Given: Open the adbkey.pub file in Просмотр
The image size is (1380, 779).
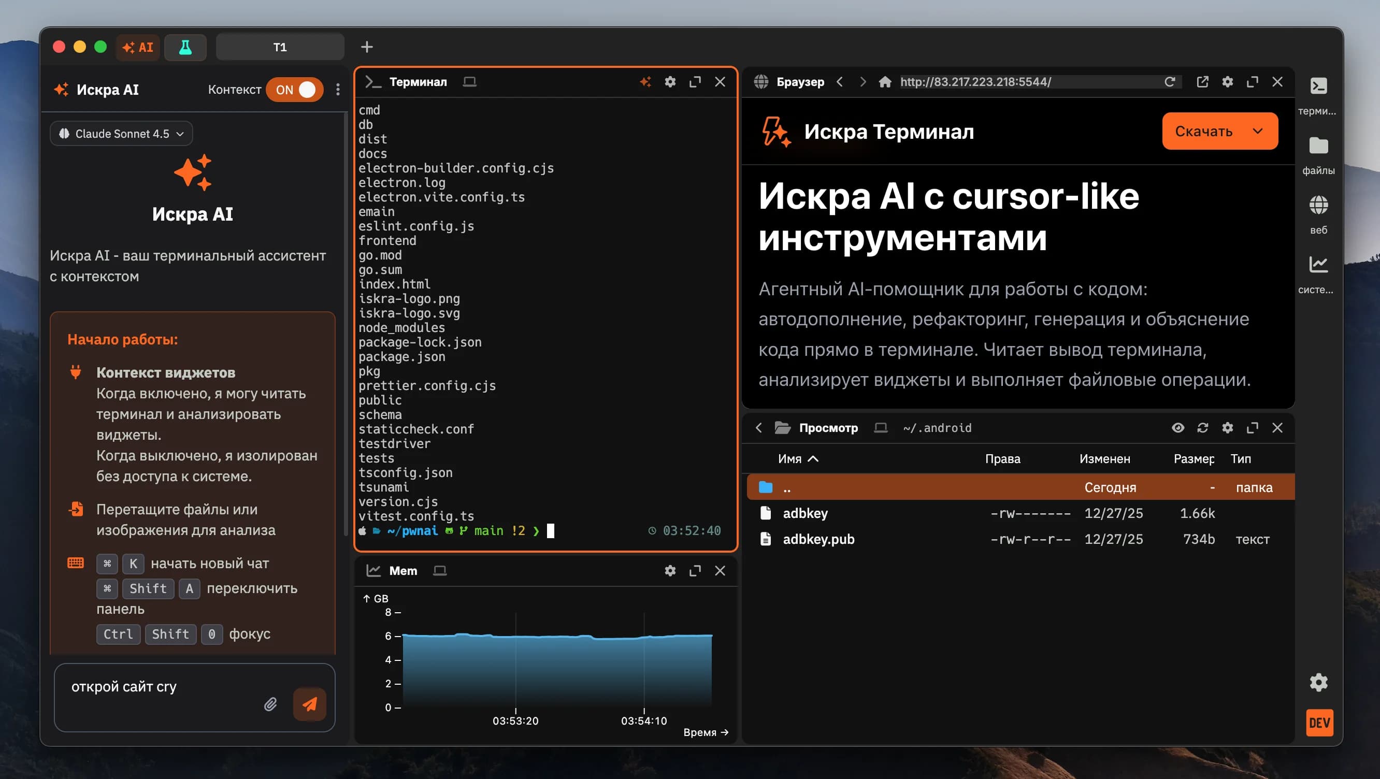Looking at the screenshot, I should (818, 539).
